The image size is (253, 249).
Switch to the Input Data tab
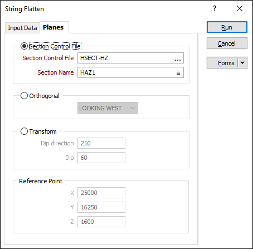[x=22, y=28]
